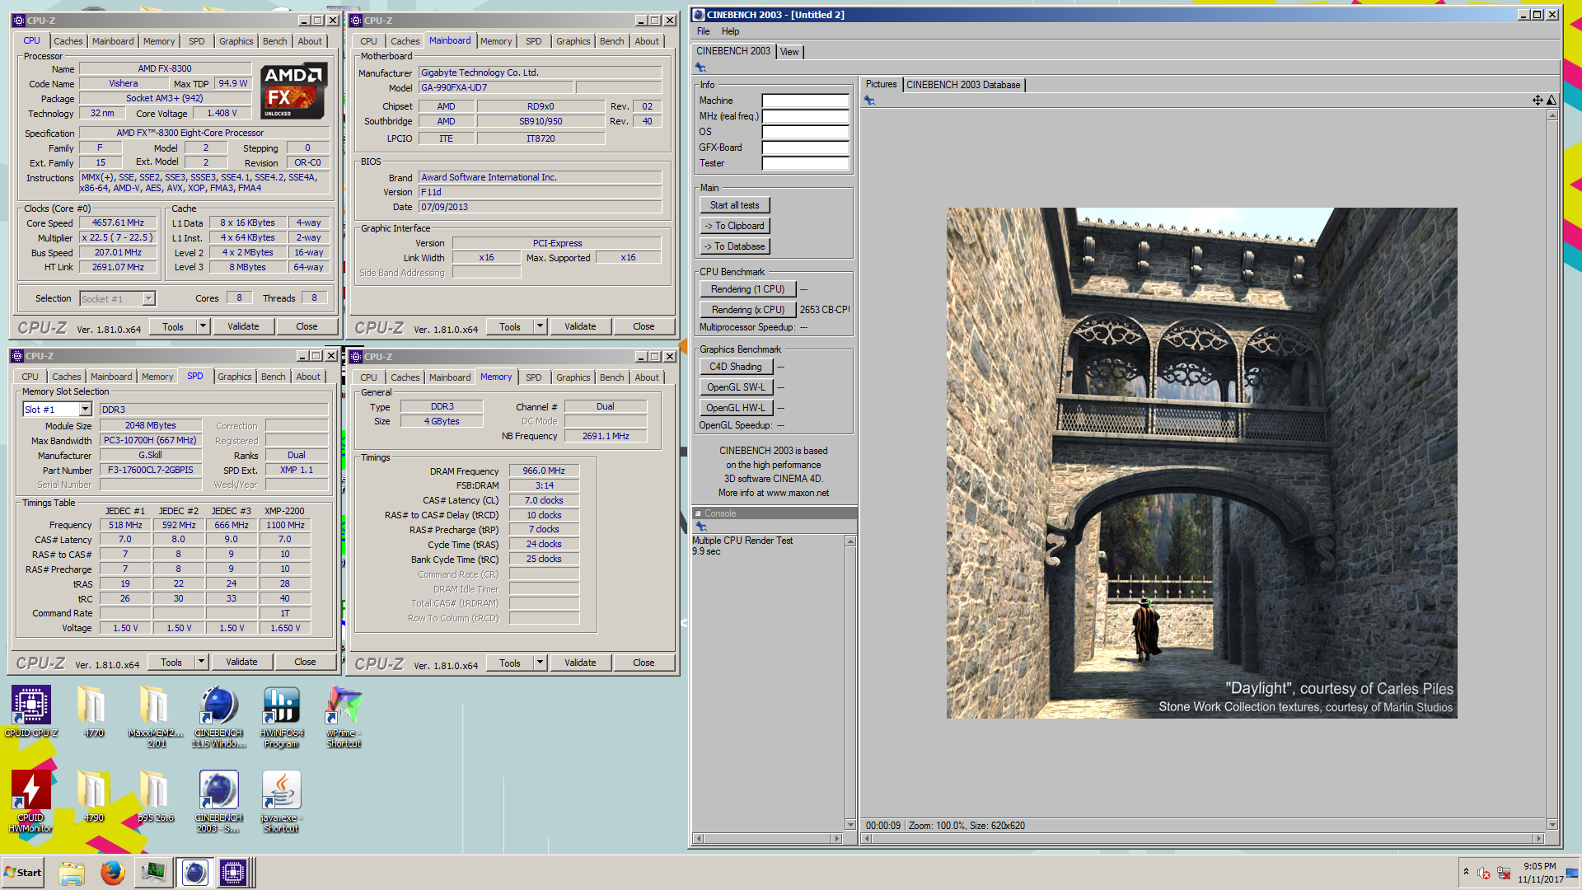
Task: Open CPUID HWMonitor desktop icon
Action: tap(30, 801)
